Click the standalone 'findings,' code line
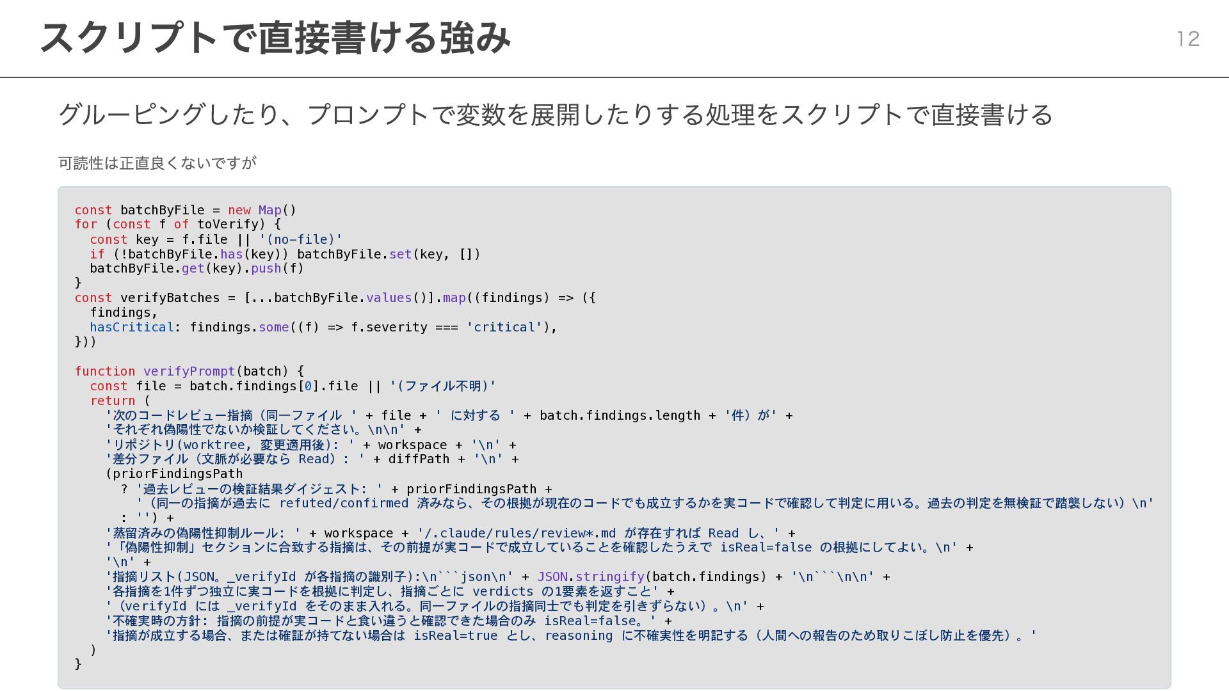 [x=124, y=313]
